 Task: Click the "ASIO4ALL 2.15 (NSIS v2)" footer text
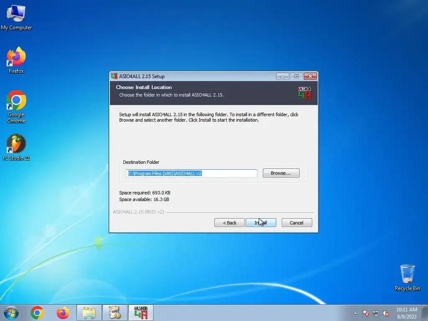(138, 212)
